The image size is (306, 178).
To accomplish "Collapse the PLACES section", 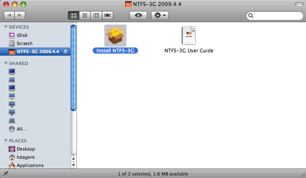I will [x=6, y=141].
